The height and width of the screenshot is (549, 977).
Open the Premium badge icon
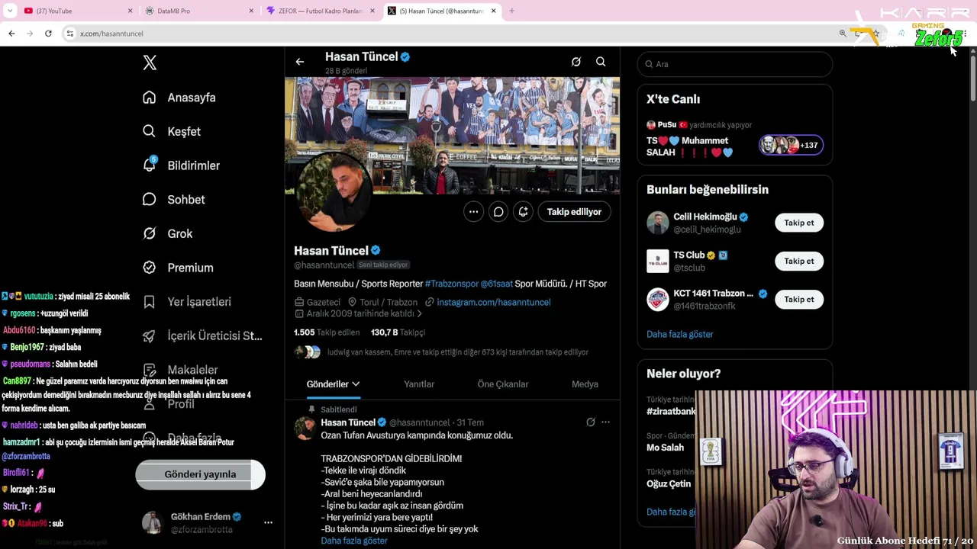(149, 268)
